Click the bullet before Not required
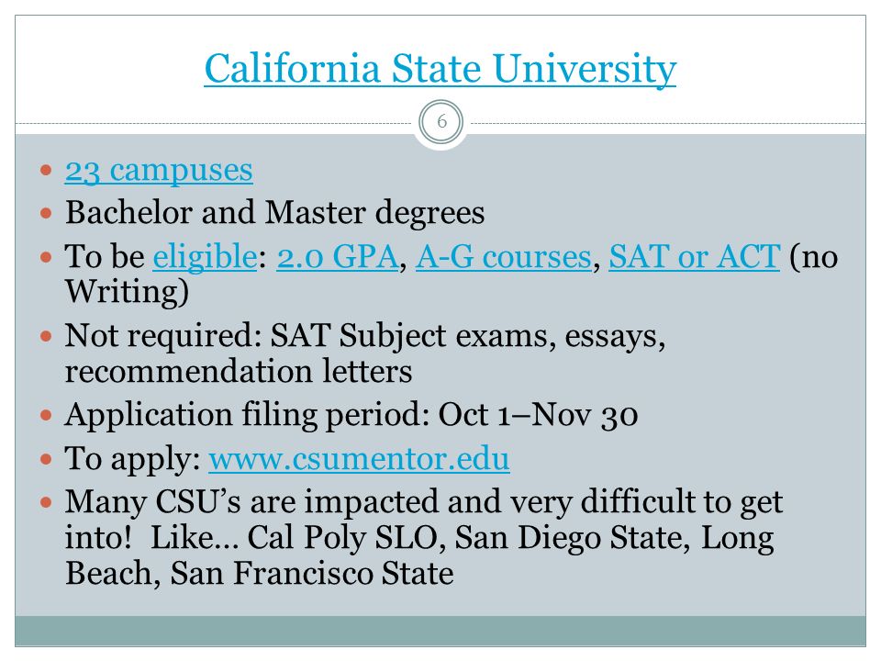Screen dimensions: 881x661 [46, 337]
